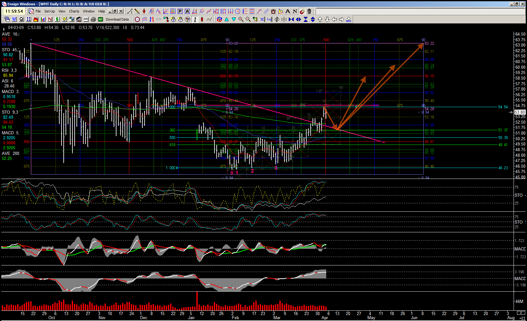
Task: Toggle Log scale mode
Action: pos(269,19)
